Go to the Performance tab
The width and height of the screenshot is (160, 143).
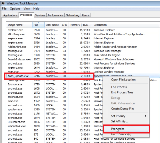55,15
